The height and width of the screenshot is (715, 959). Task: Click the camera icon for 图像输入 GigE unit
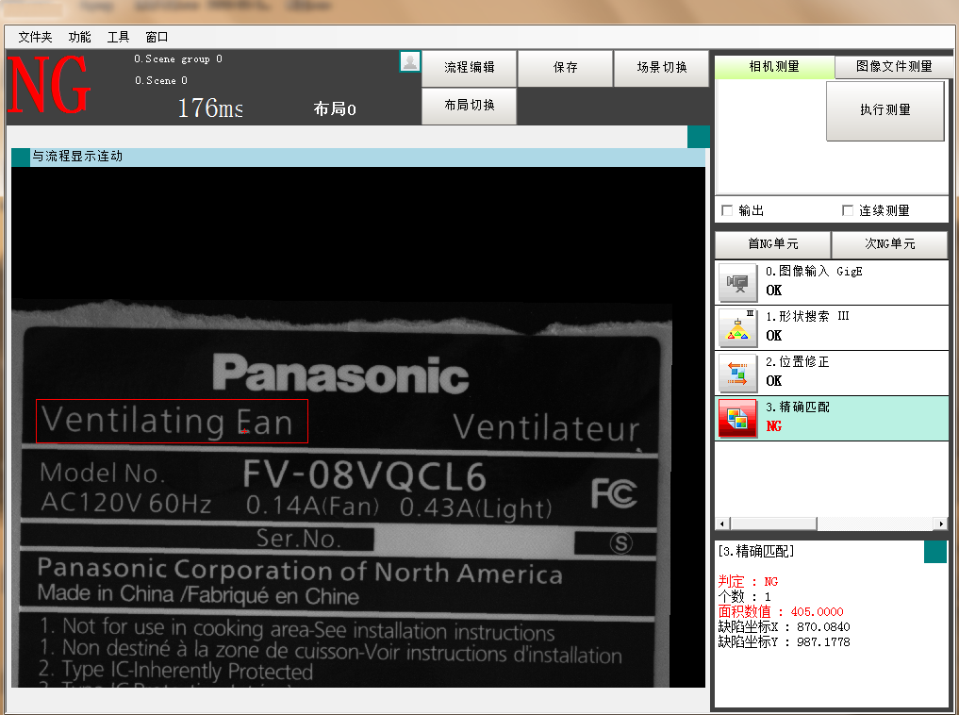pos(739,282)
